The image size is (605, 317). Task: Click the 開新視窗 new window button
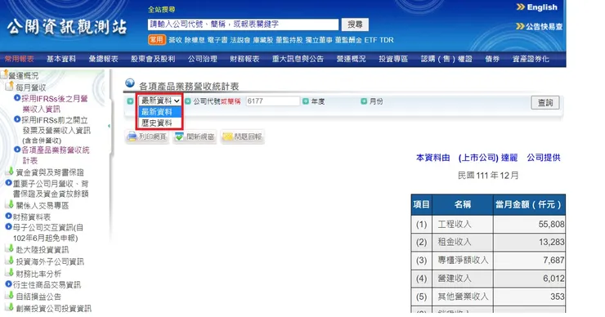pyautogui.click(x=195, y=136)
